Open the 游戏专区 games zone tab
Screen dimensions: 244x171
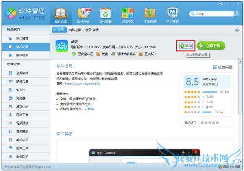tap(128, 15)
